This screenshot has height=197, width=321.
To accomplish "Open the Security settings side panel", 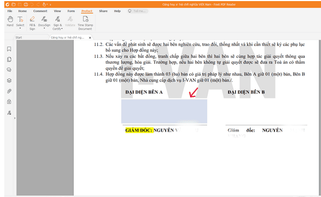I will [x=9, y=102].
